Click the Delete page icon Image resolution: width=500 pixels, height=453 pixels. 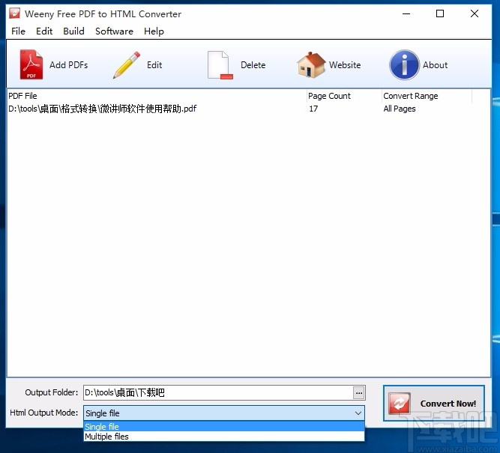[x=220, y=65]
